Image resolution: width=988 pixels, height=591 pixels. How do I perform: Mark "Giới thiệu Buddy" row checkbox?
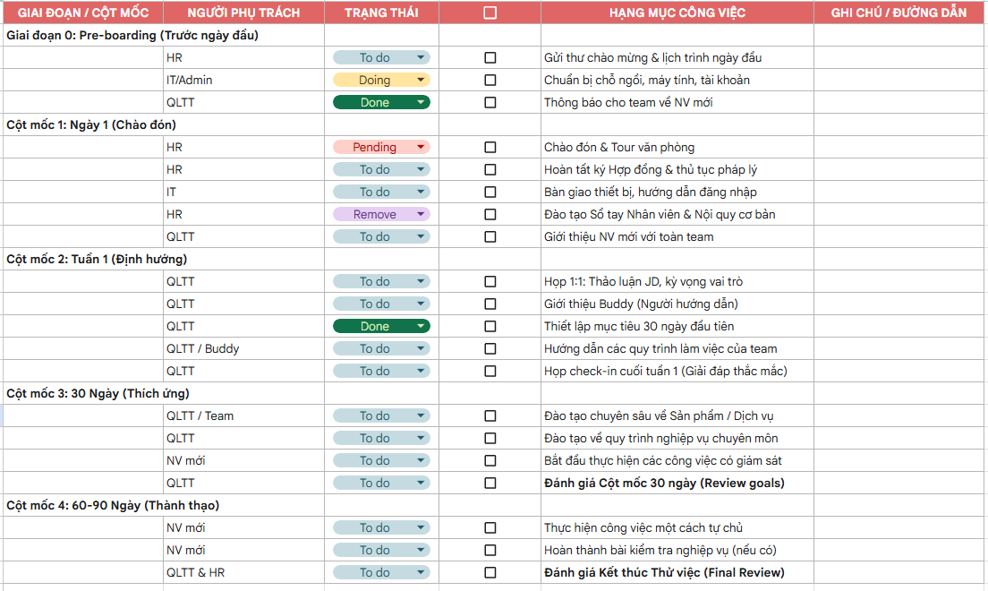pyautogui.click(x=490, y=304)
